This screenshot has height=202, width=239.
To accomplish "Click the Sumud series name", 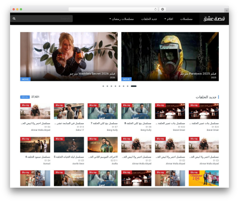I will pyautogui.click(x=47, y=164).
